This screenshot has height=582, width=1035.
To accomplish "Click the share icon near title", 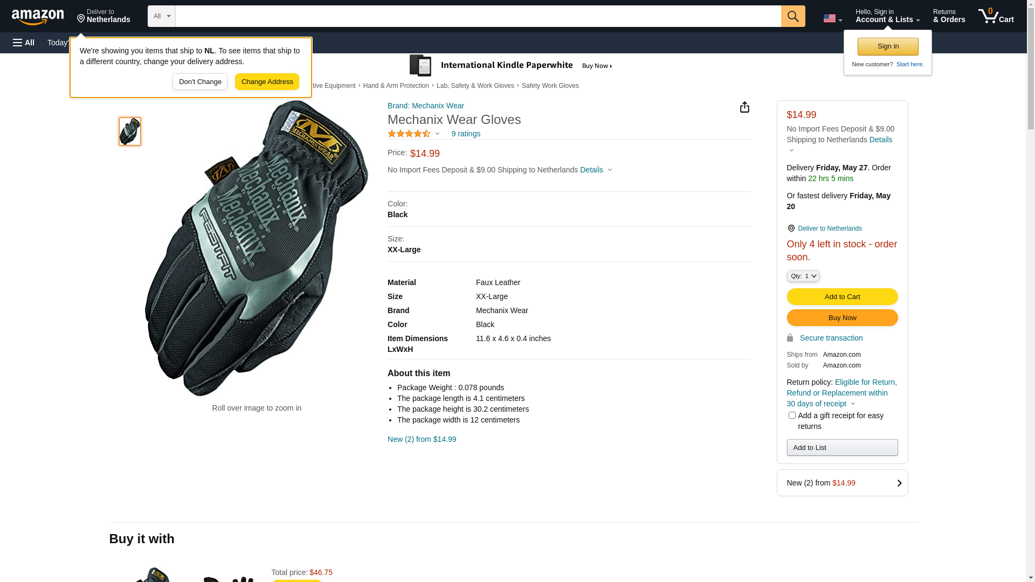I will click(744, 107).
